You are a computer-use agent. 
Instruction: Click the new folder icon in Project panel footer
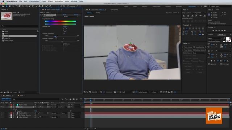click(5, 92)
